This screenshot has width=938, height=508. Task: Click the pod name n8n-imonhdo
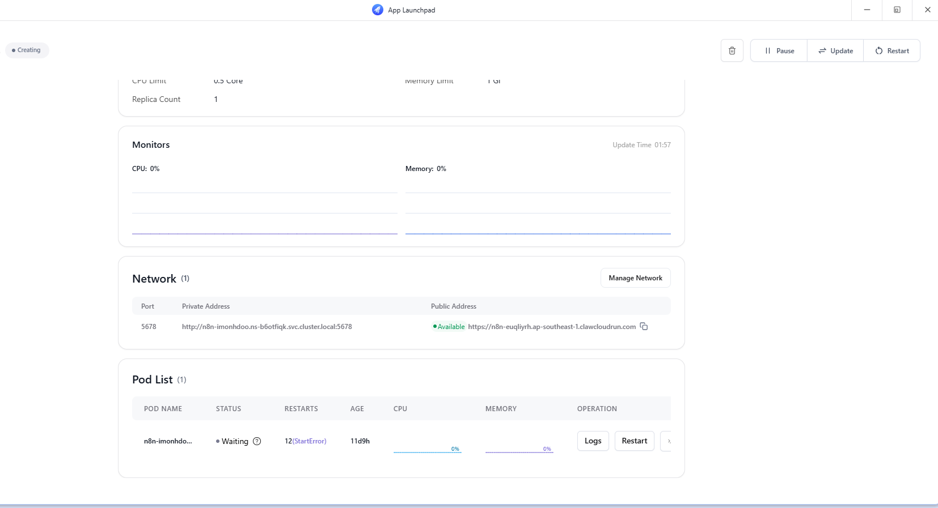pos(168,441)
